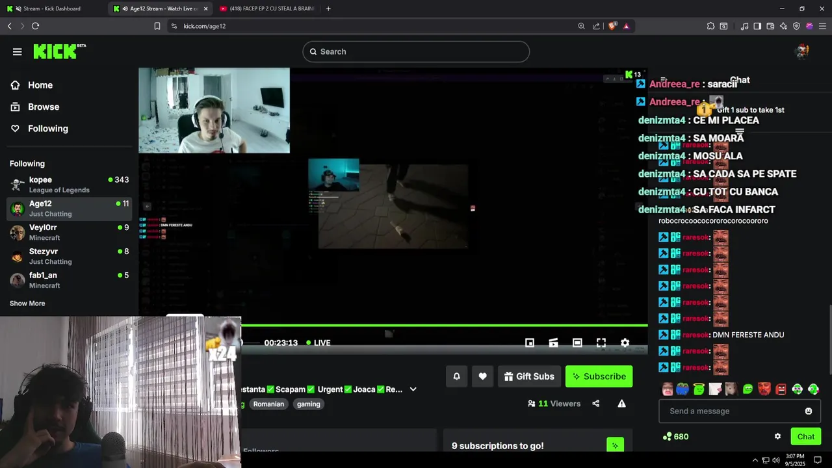832x468 pixels.
Task: Click the Brave Rewards triangle icon
Action: tap(626, 26)
